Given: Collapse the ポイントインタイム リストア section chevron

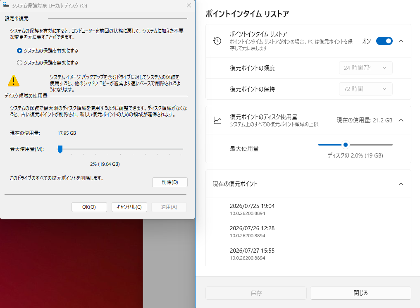Looking at the screenshot, I should click(401, 41).
